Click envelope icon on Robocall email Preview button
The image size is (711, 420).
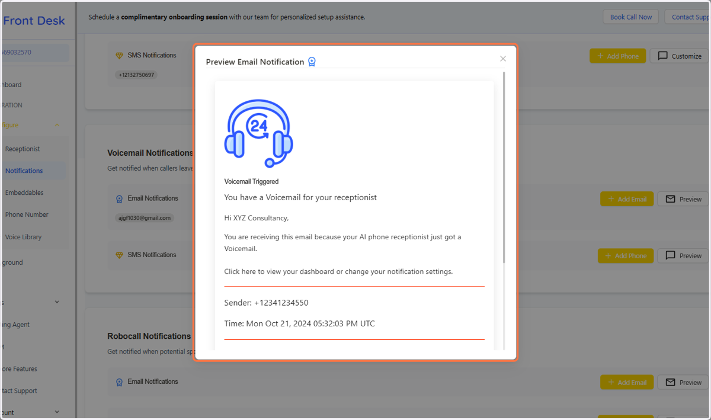pyautogui.click(x=670, y=382)
